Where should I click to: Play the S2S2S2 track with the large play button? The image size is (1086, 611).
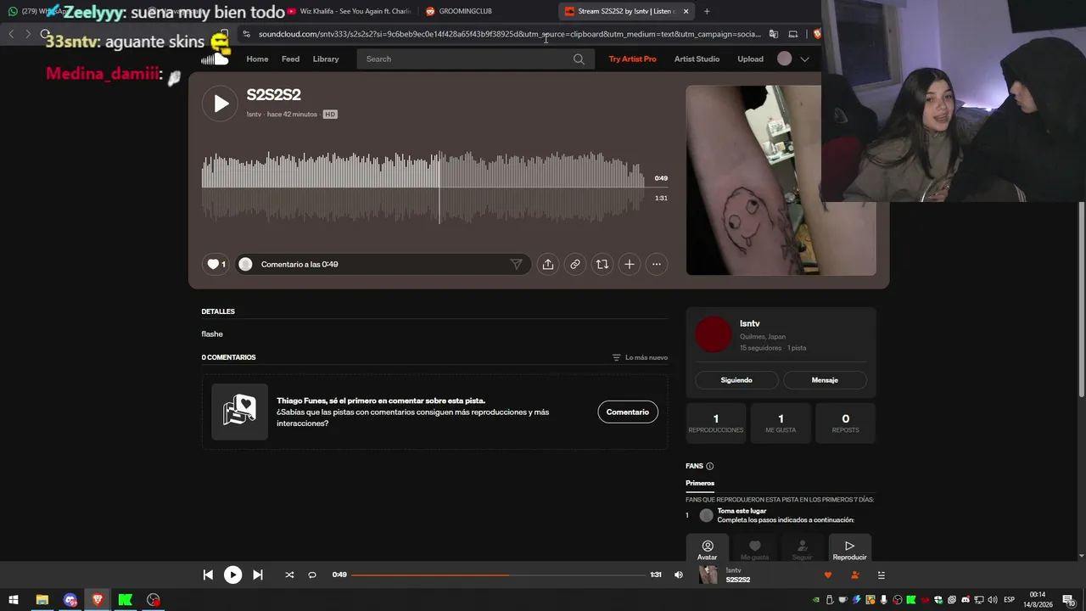pos(221,104)
